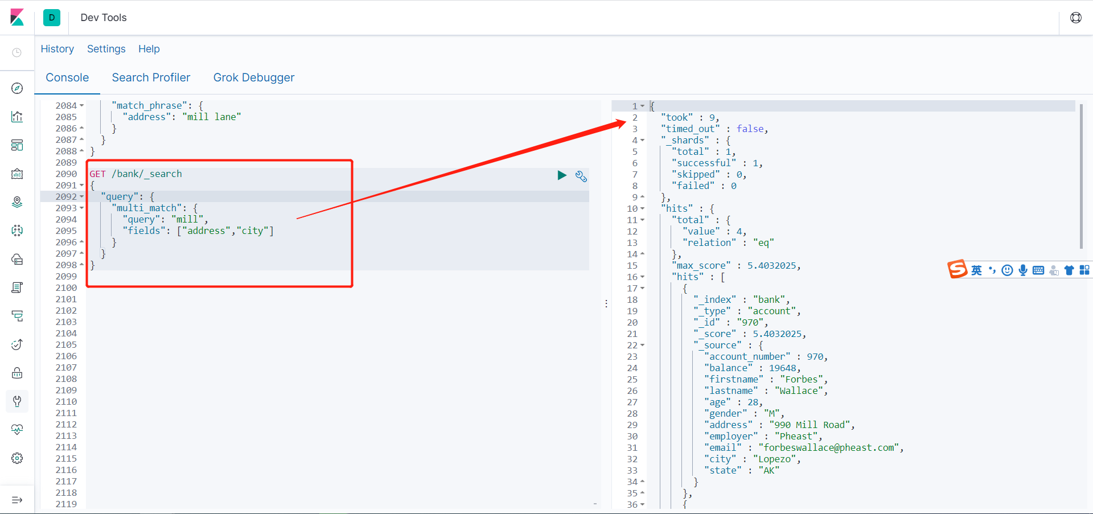Image resolution: width=1093 pixels, height=514 pixels.
Task: Switch to the Search Profiler tab
Action: tap(151, 77)
